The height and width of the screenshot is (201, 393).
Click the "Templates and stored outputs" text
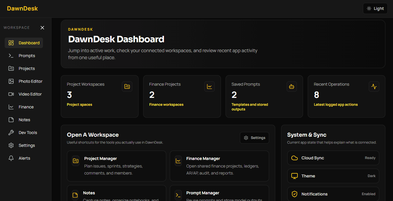coord(250,107)
